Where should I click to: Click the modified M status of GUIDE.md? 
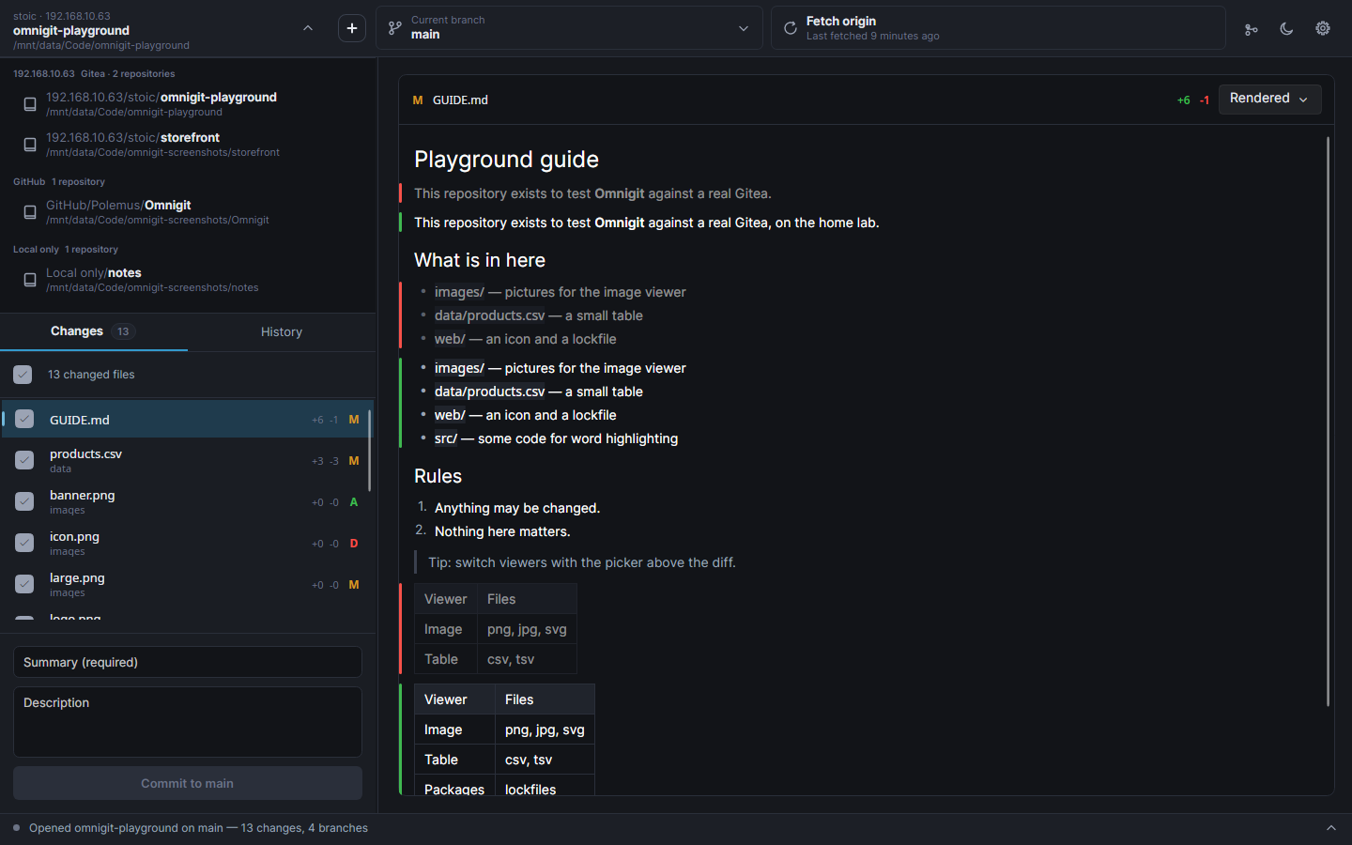[x=354, y=420]
